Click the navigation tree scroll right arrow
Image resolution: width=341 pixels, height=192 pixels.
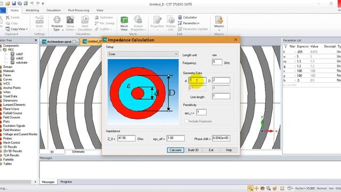point(35,182)
